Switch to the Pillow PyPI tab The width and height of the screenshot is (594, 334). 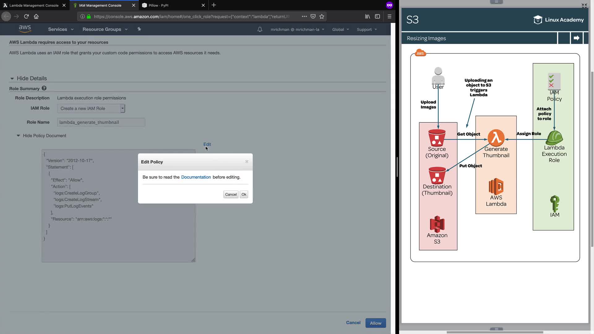158,5
